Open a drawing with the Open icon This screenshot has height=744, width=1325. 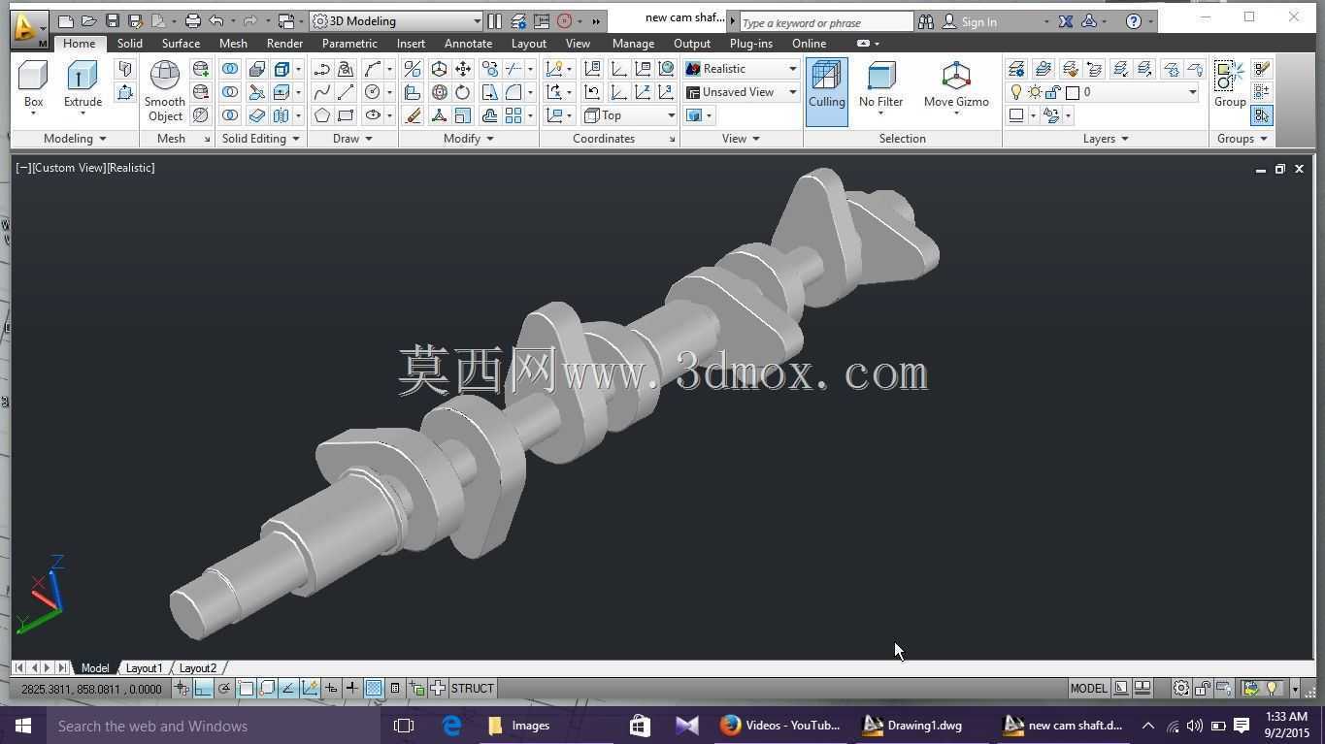(88, 20)
